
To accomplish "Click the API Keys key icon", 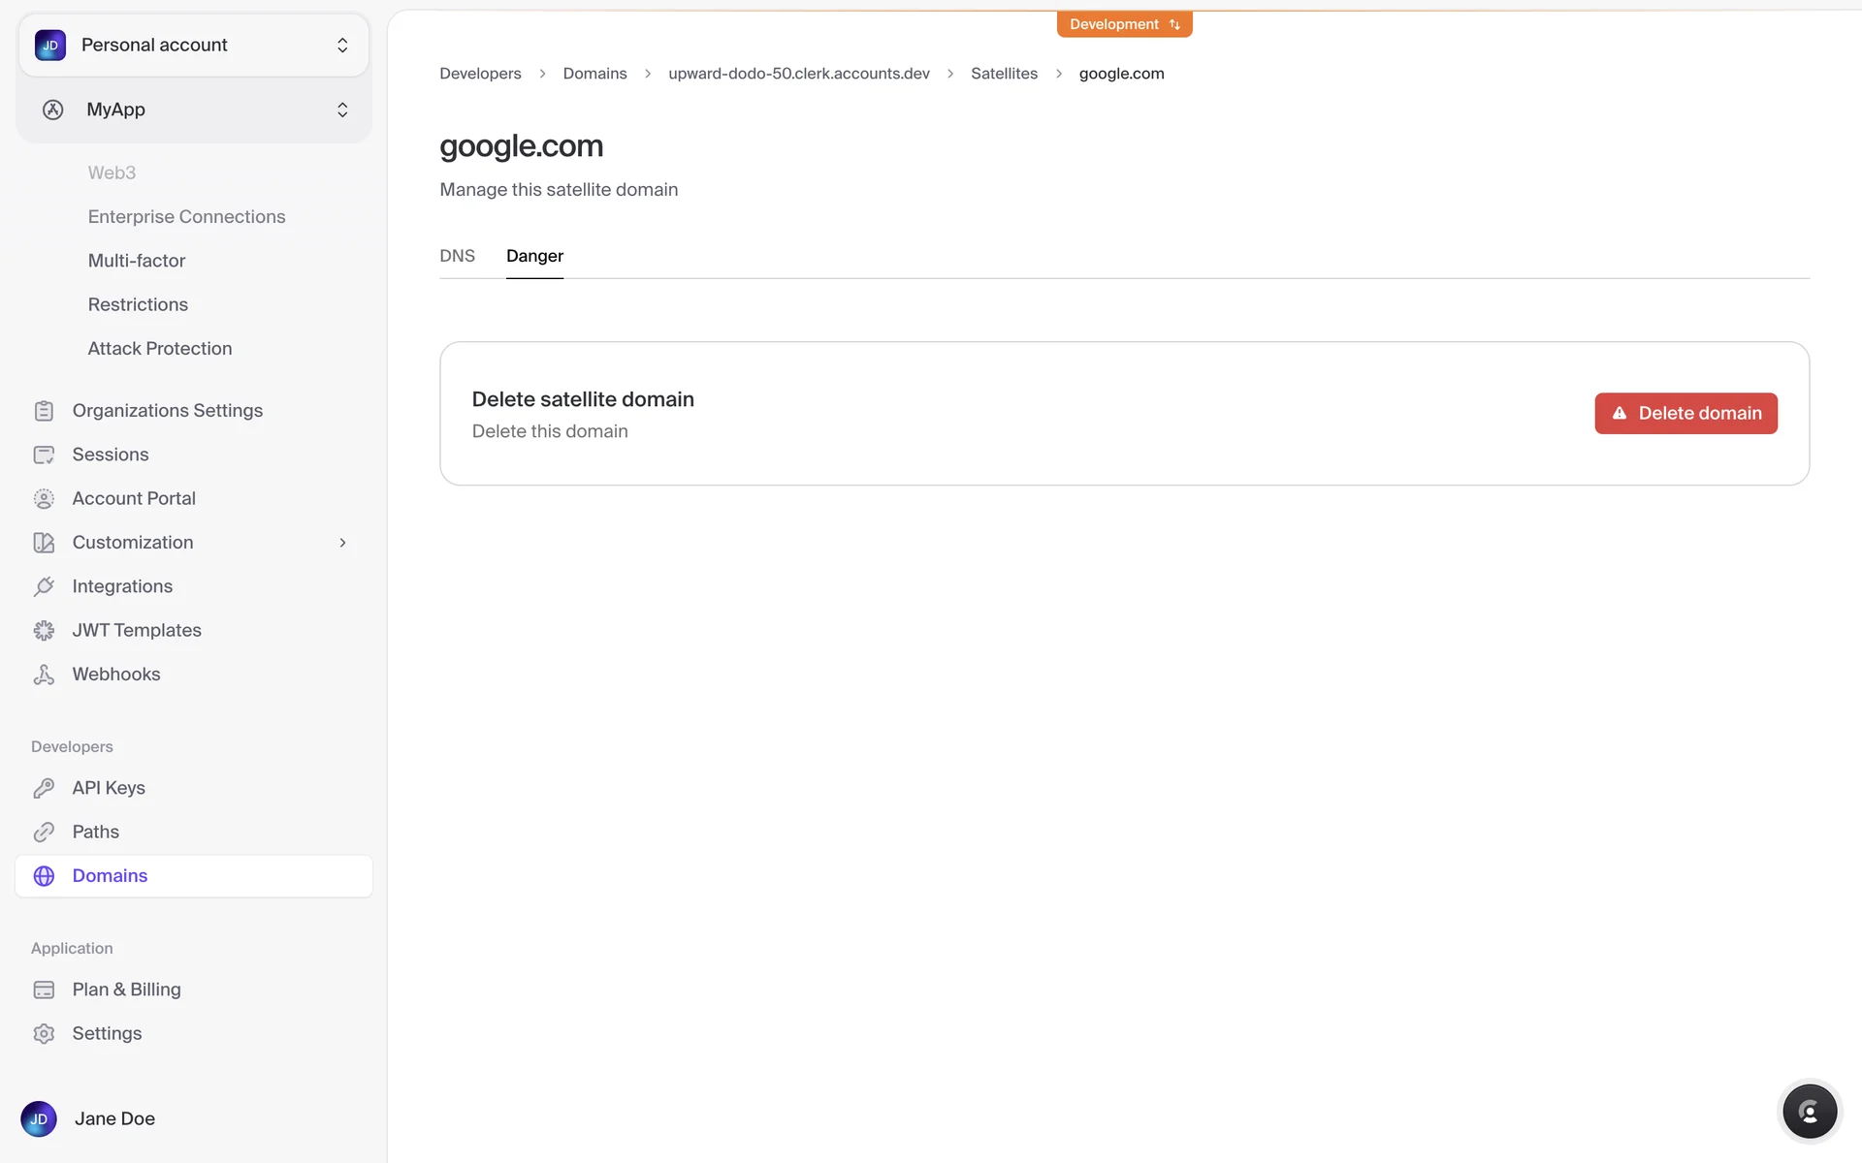I will click(44, 788).
